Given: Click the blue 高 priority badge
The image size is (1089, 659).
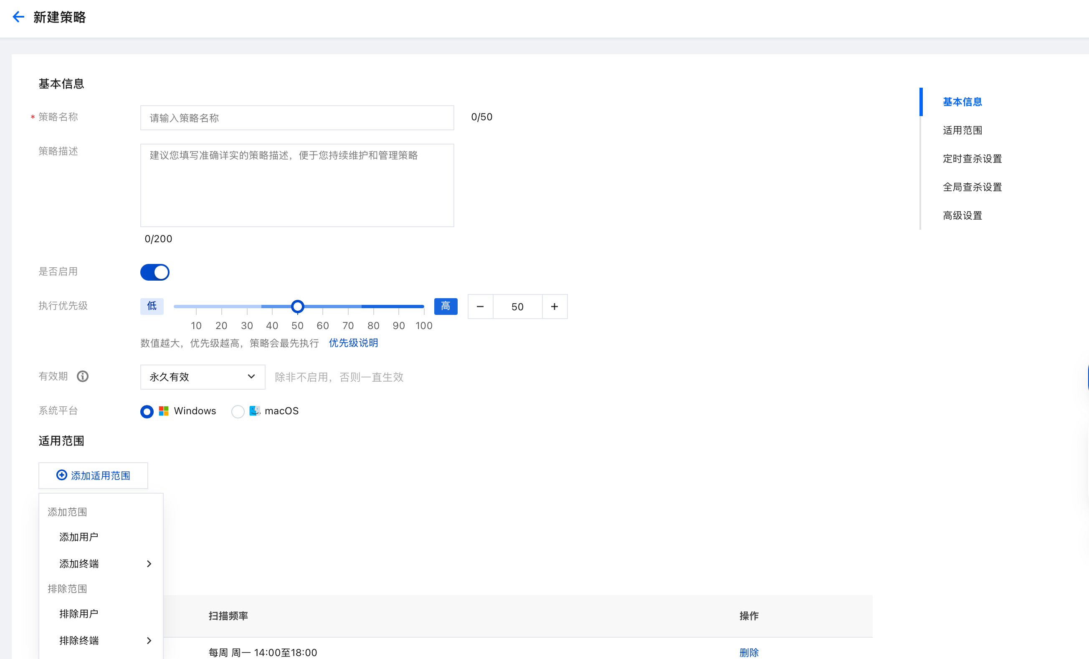Looking at the screenshot, I should [x=446, y=306].
